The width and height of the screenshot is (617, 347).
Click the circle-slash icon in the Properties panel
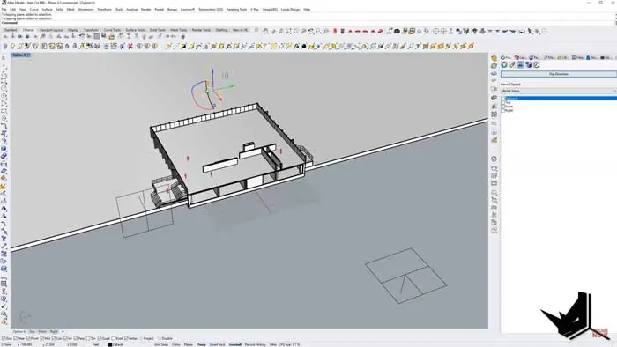(x=536, y=64)
